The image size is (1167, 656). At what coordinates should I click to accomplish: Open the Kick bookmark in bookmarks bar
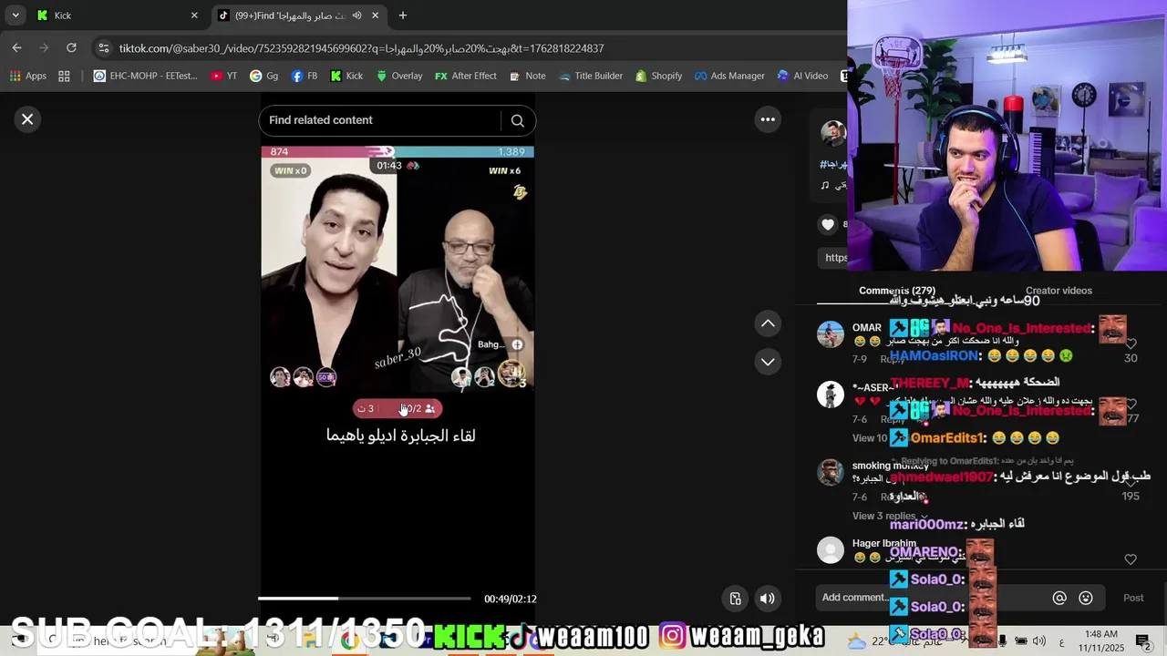tap(346, 76)
